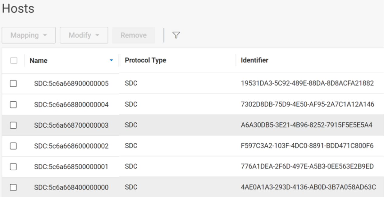The width and height of the screenshot is (384, 197).
Task: Select host name SDC:5c6a668800000004
Action: (x=72, y=105)
